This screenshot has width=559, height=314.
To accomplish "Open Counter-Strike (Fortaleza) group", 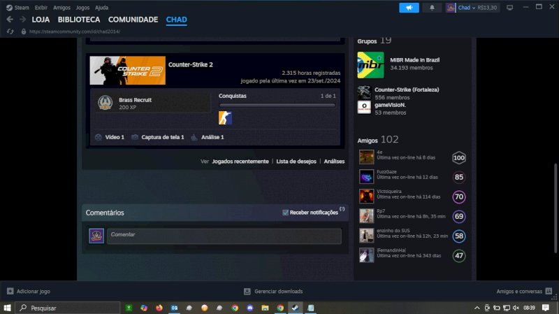I will [407, 90].
